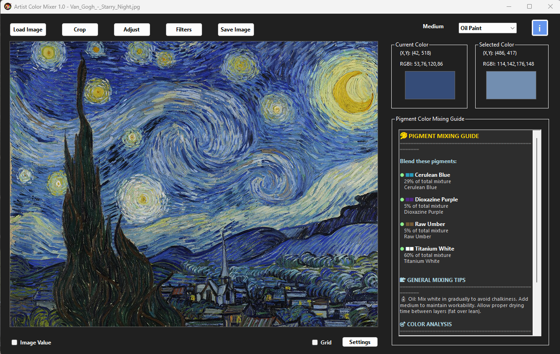Screen dimensions: 560x354
Task: Click the Save Image button
Action: [236, 30]
